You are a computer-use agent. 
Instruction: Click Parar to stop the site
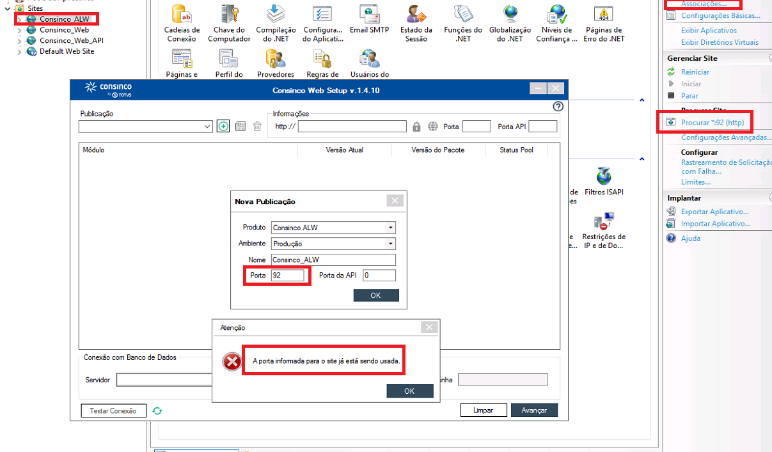[689, 96]
